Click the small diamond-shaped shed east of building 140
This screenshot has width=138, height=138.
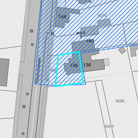[x=122, y=50]
